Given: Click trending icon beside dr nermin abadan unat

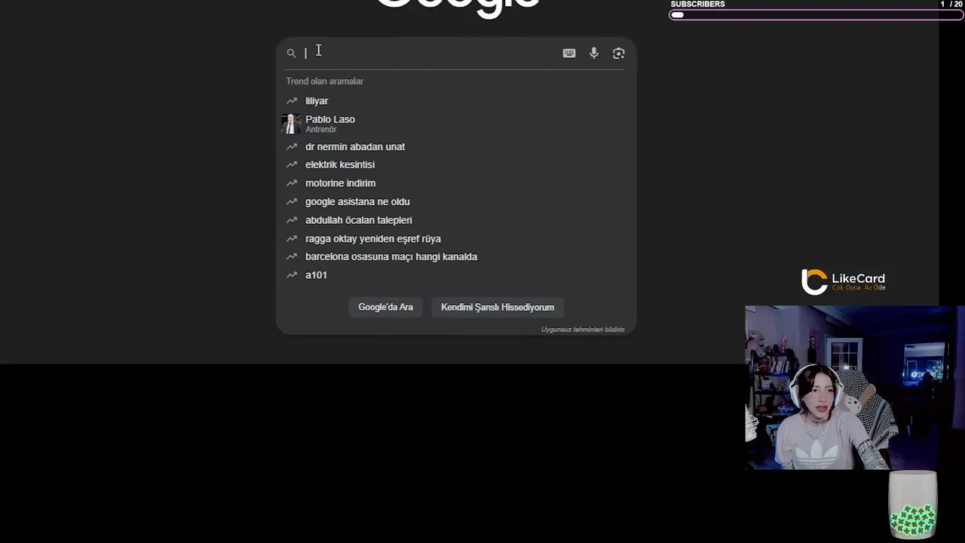Looking at the screenshot, I should pyautogui.click(x=292, y=146).
